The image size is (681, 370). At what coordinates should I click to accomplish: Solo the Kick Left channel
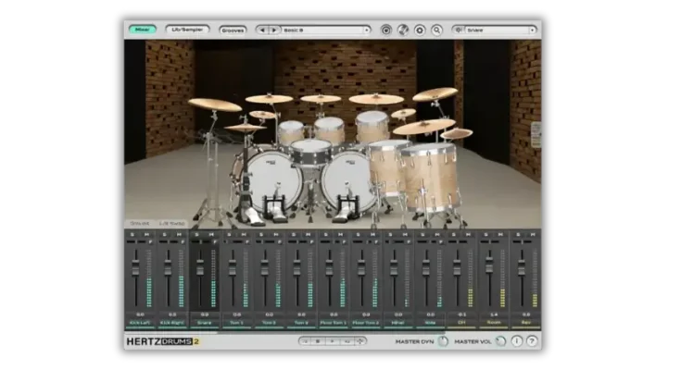(132, 235)
